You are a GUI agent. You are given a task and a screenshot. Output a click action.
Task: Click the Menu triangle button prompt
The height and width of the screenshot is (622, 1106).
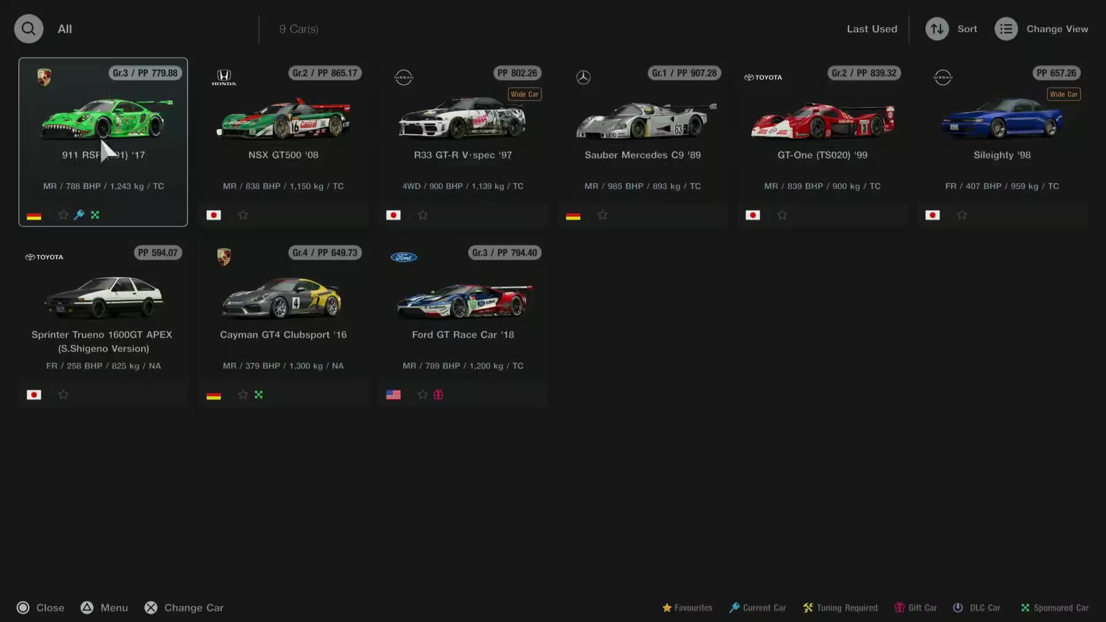click(104, 608)
